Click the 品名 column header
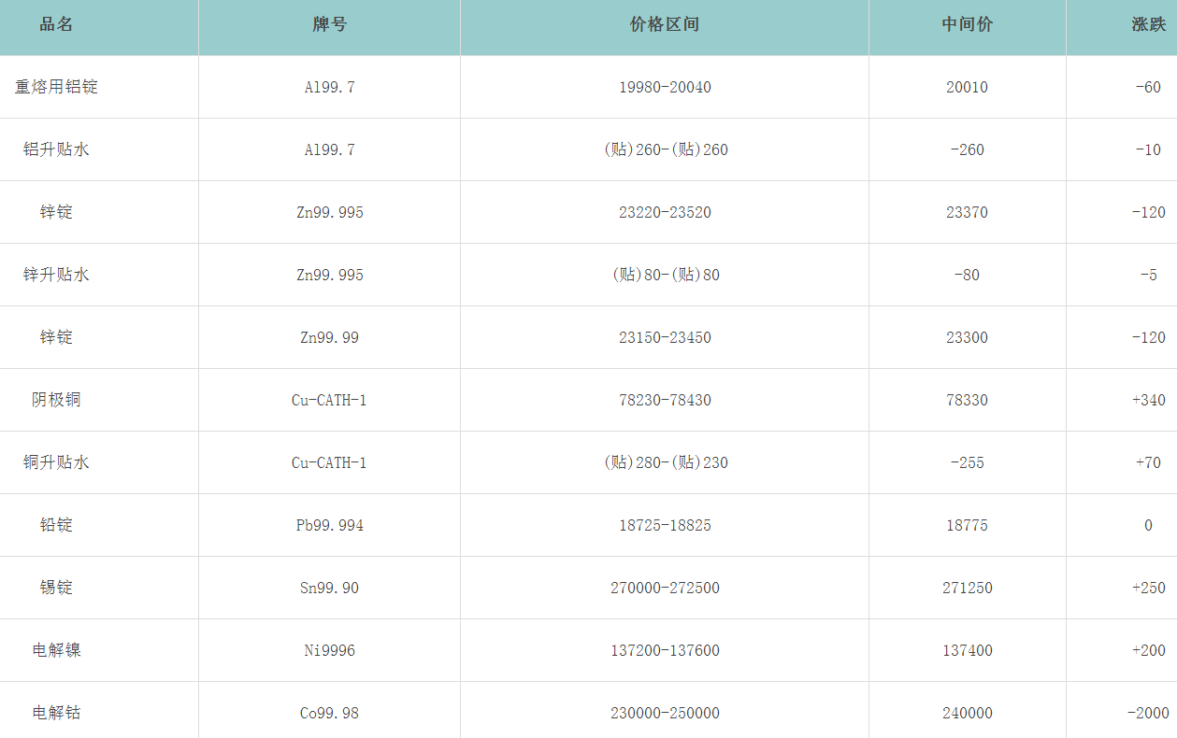This screenshot has height=738, width=1177. 56,25
